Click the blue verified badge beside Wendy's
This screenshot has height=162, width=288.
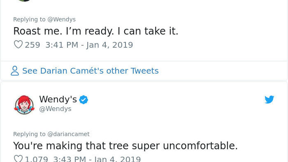coord(84,100)
